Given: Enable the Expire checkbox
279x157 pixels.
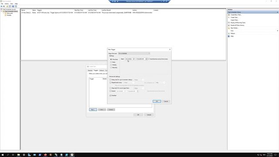Looking at the screenshot, I should tap(110, 91).
